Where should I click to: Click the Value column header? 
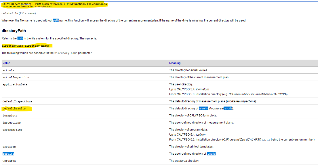(x=6, y=63)
